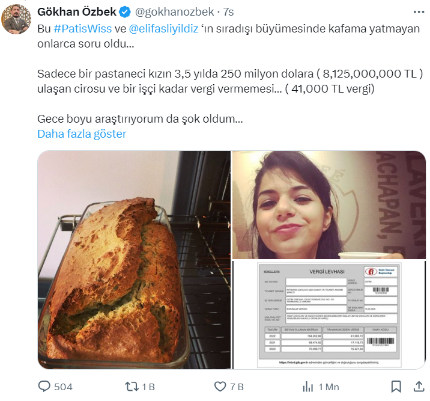Open the three-dot more options menu
Viewport: 430px width, 401px height.
[419, 12]
